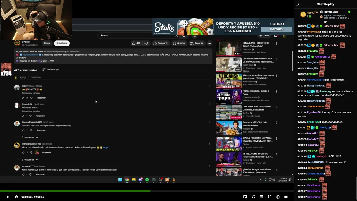
Task: Open options menu for @deiv21 comment
Action: pos(209,86)
